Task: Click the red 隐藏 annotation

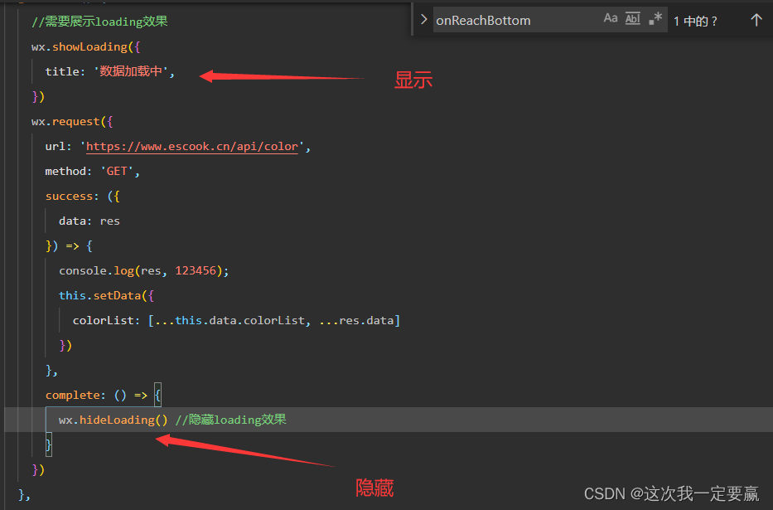Action: (374, 488)
